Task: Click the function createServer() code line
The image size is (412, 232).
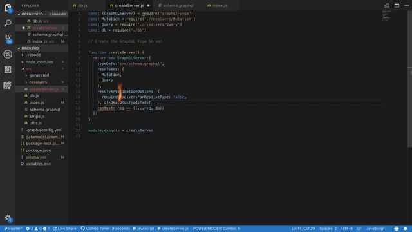Action: point(116,52)
